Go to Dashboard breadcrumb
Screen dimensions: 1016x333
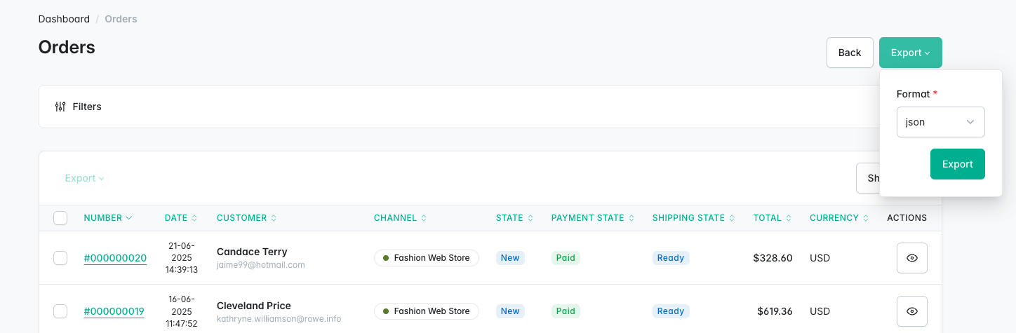click(64, 19)
